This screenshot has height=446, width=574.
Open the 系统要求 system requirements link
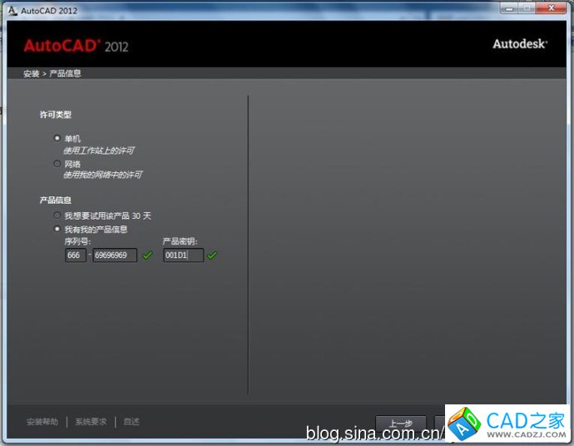click(91, 422)
